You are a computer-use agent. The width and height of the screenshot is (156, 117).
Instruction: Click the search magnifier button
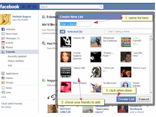coord(101,7)
